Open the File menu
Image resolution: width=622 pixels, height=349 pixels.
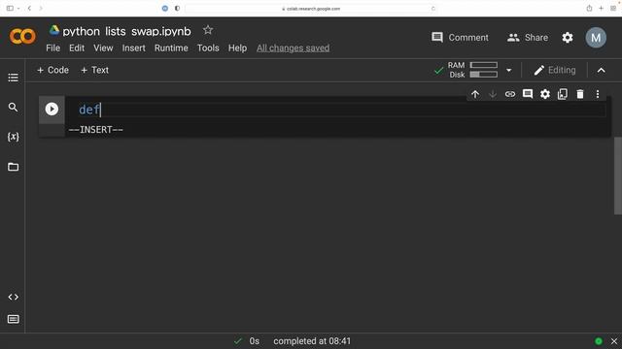coord(52,48)
